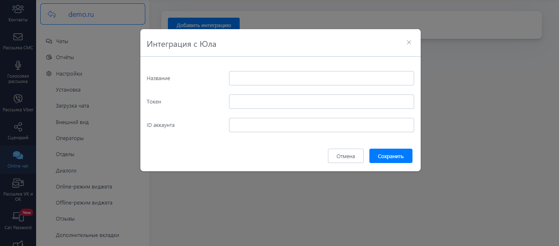Click the Интеграция с Юла dialog title
This screenshot has width=559, height=246.
181,44
